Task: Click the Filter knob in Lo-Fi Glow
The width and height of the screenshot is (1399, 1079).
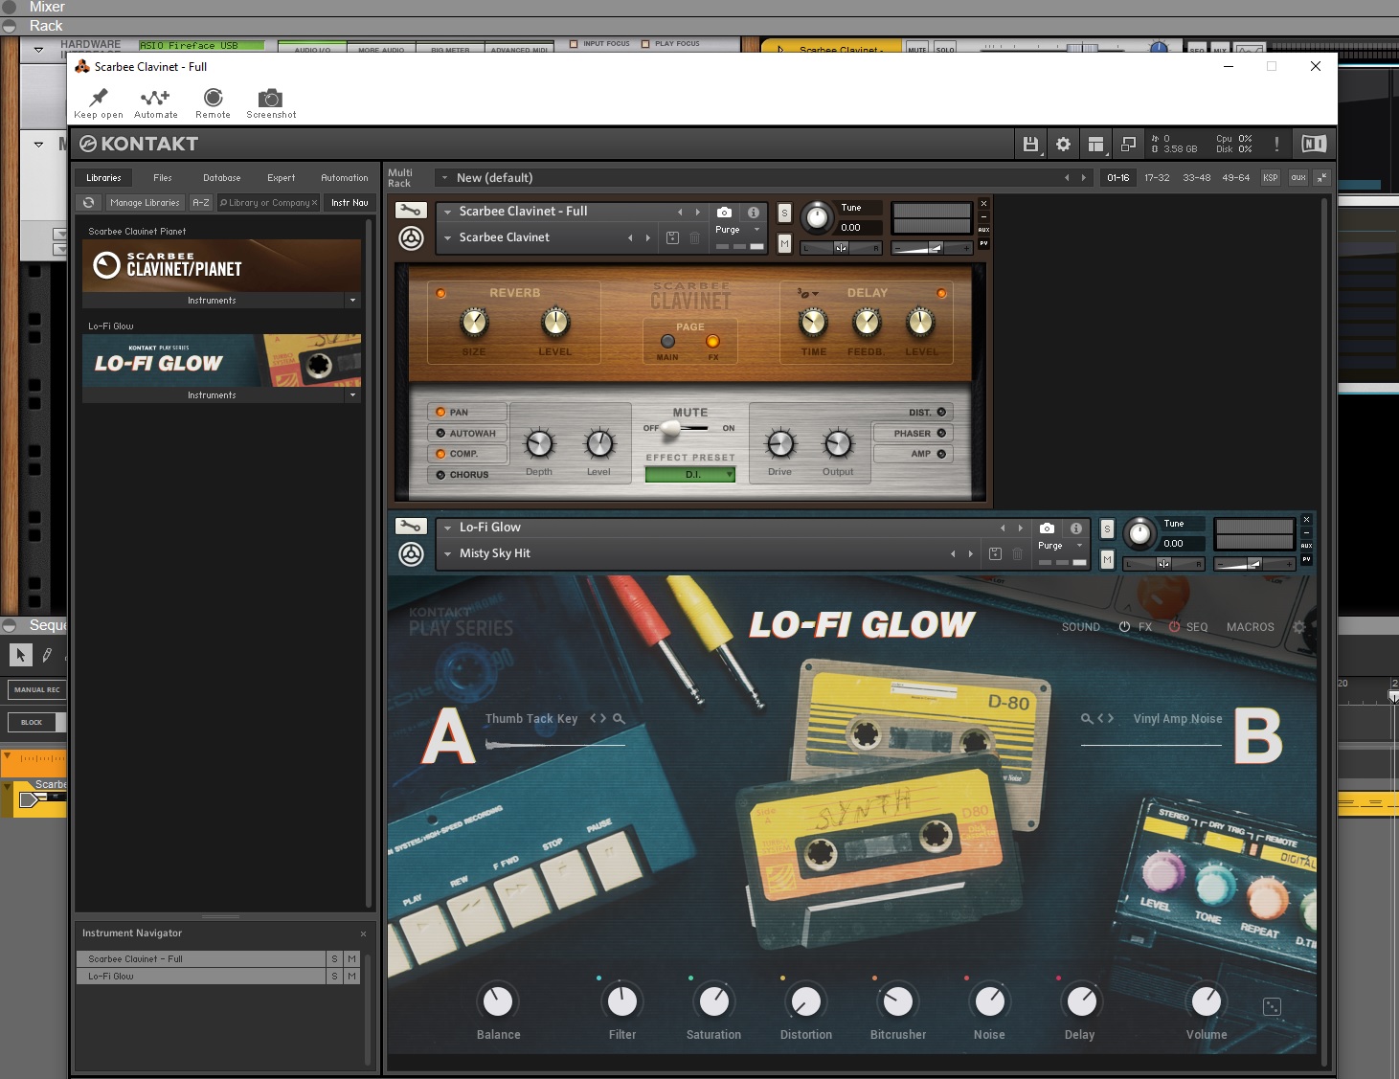Action: tap(622, 1000)
